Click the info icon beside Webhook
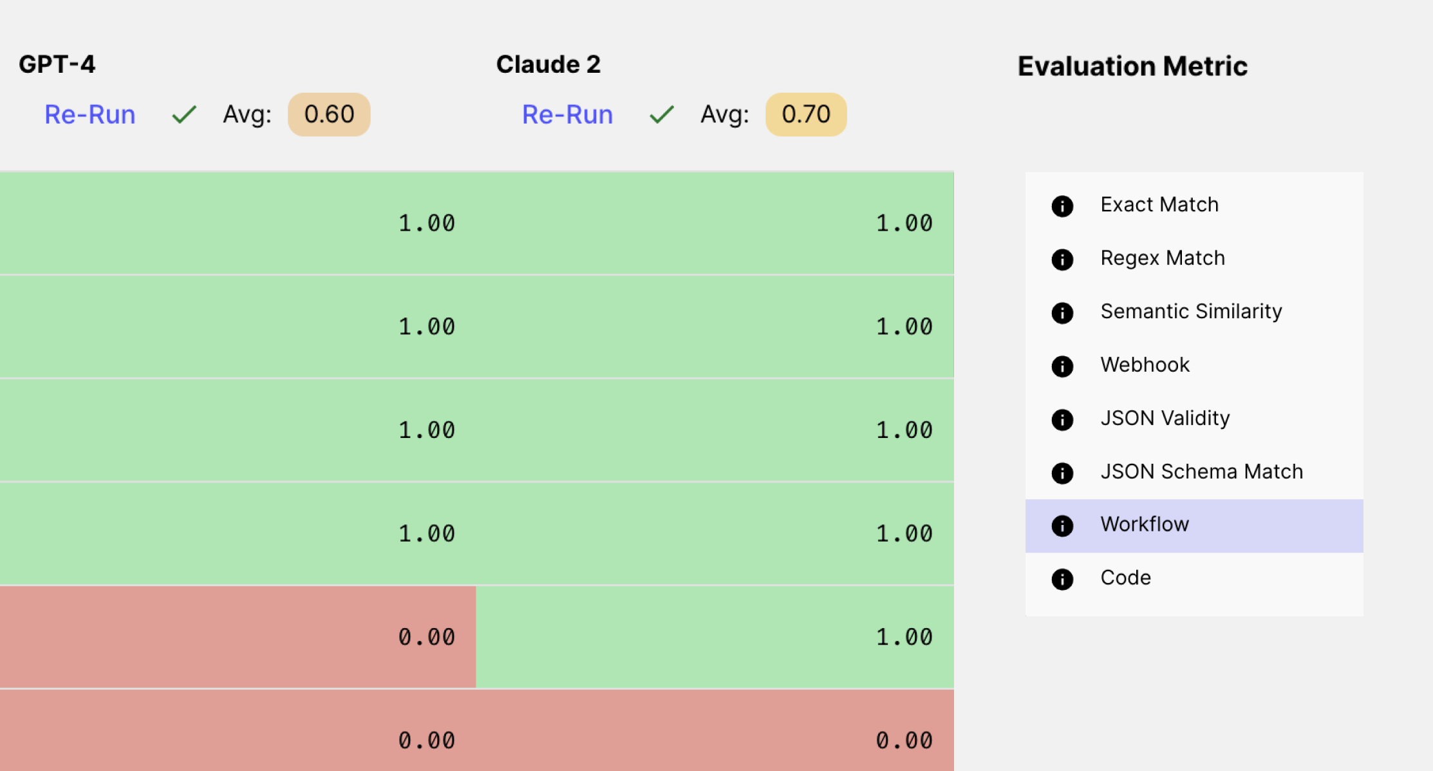This screenshot has width=1433, height=771. point(1062,366)
